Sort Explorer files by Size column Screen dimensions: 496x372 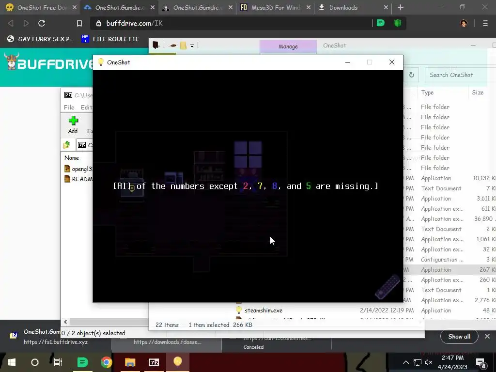tap(477, 93)
